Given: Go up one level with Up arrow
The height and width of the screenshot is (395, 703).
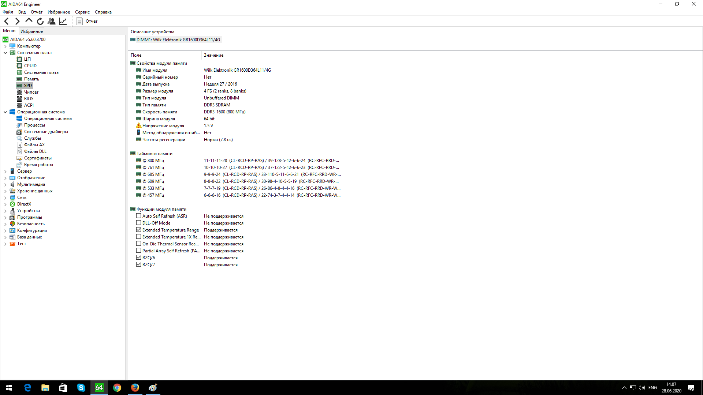Looking at the screenshot, I should click(29, 21).
